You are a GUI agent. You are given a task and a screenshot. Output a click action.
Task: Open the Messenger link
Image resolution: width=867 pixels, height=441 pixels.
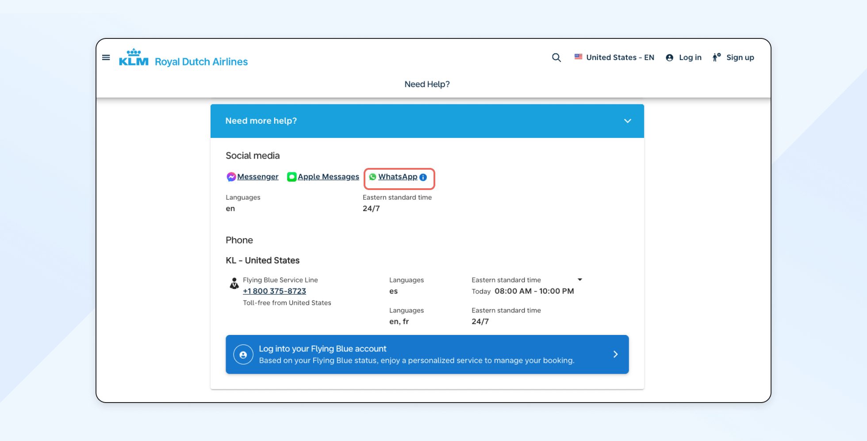tap(258, 177)
